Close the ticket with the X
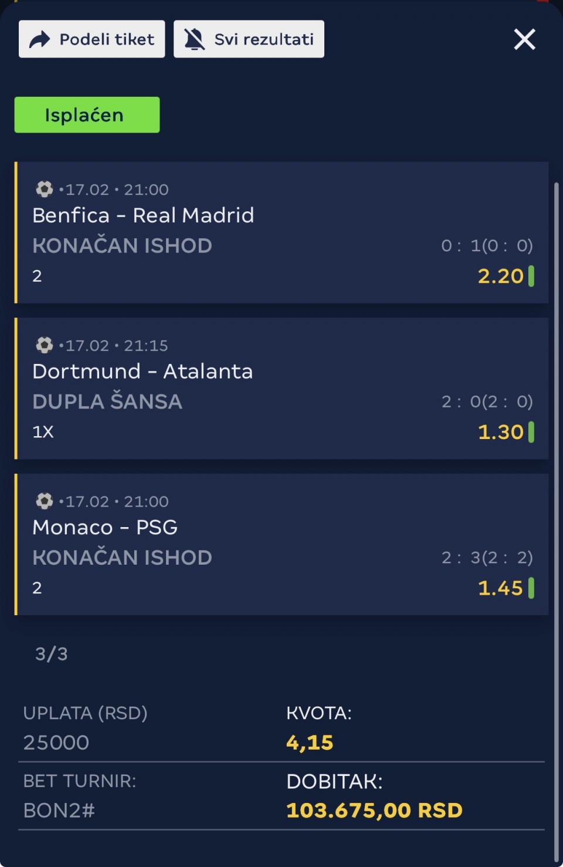Viewport: 563px width, 867px height. pyautogui.click(x=524, y=39)
